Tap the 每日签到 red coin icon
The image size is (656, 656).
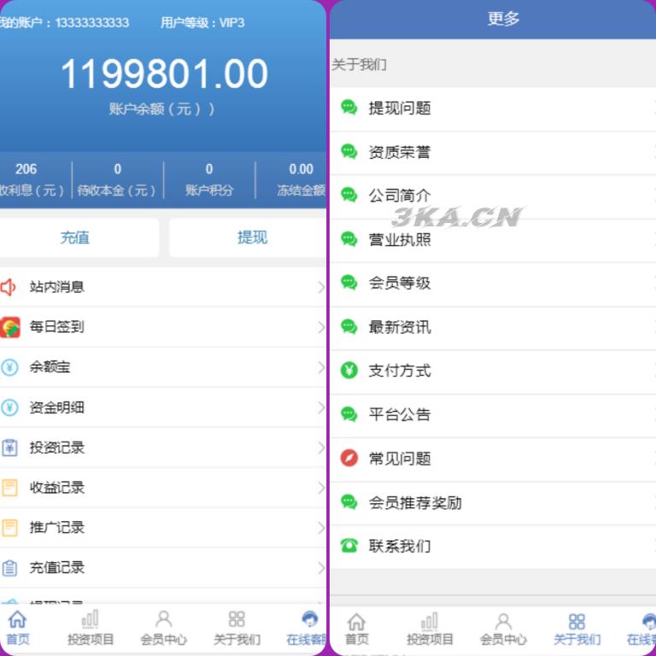pyautogui.click(x=10, y=327)
